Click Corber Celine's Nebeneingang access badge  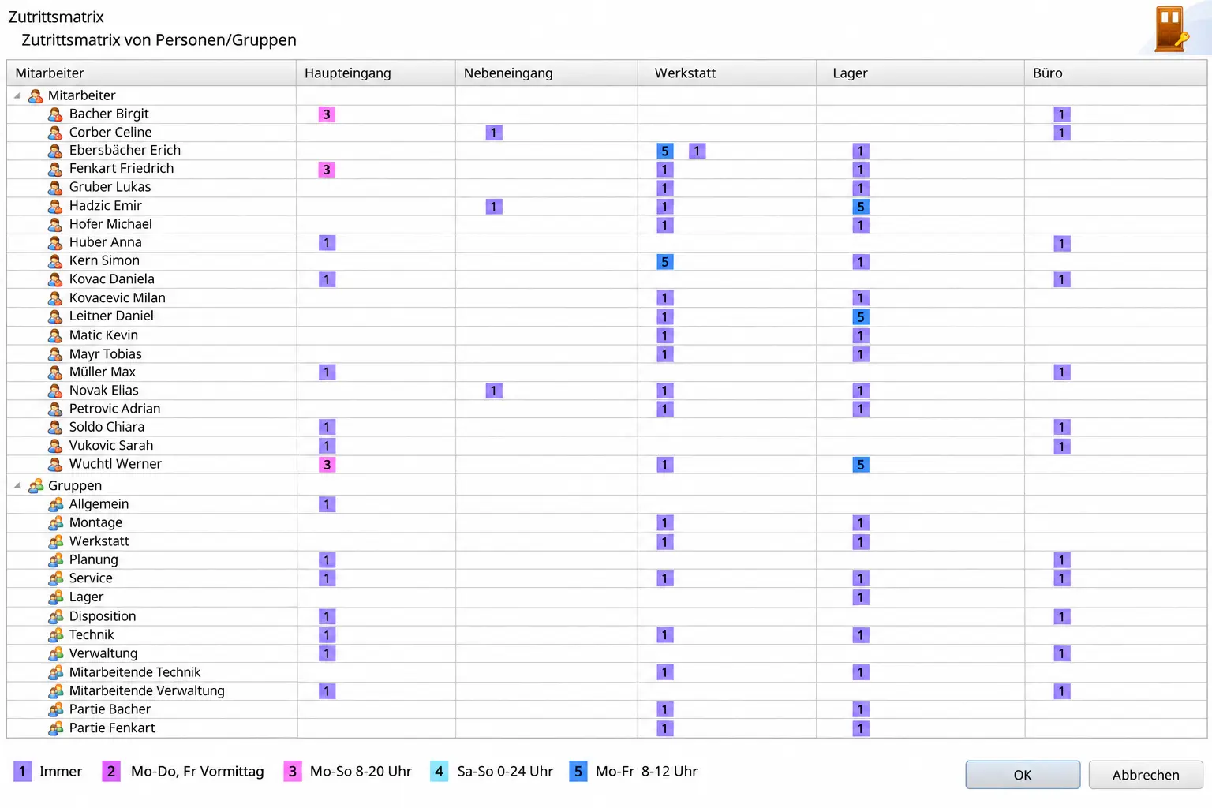tap(494, 133)
